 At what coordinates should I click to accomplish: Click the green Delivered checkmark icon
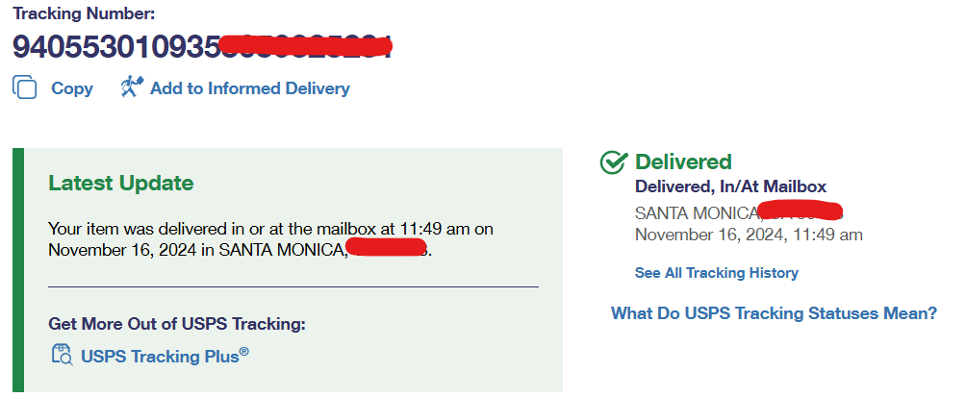[x=613, y=162]
